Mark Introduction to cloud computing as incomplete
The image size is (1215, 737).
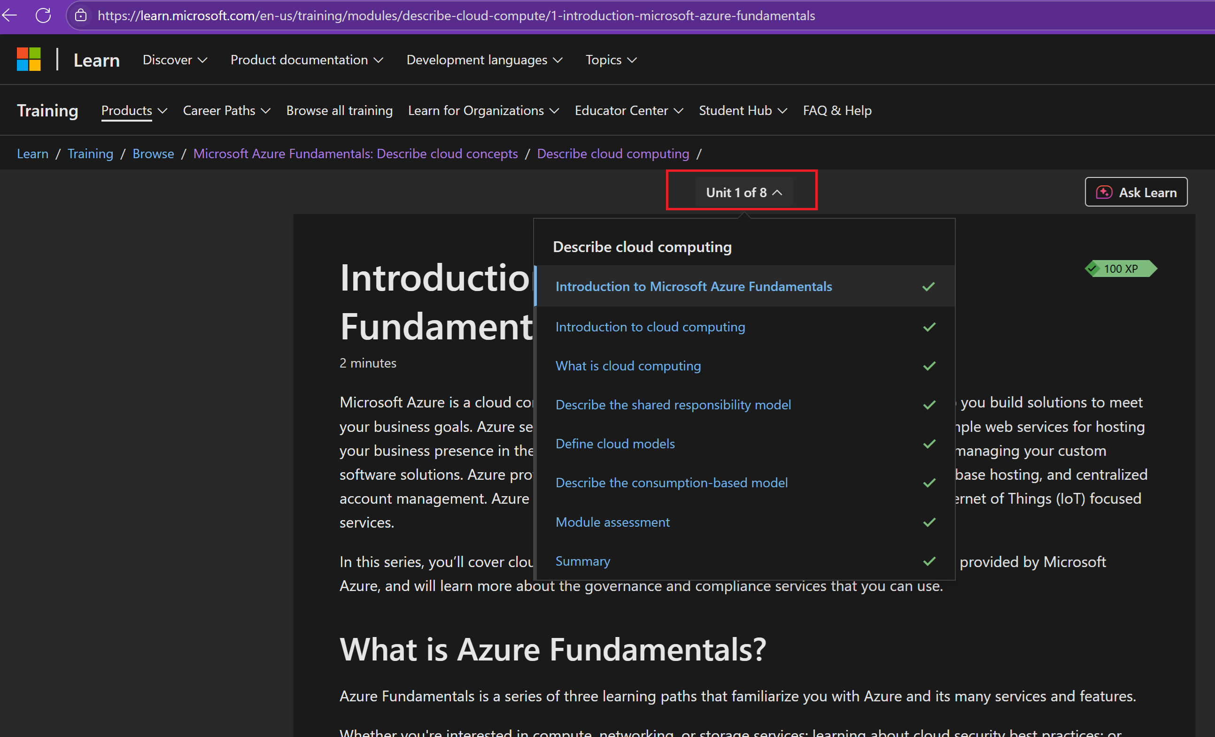pos(929,326)
